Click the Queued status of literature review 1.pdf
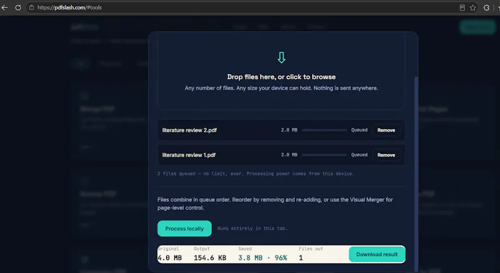 [359, 155]
